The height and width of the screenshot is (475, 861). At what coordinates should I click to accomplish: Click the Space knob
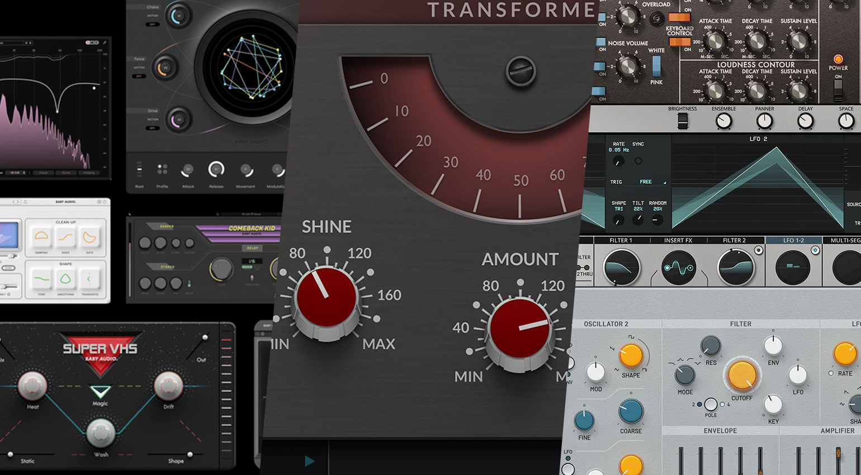click(x=846, y=121)
